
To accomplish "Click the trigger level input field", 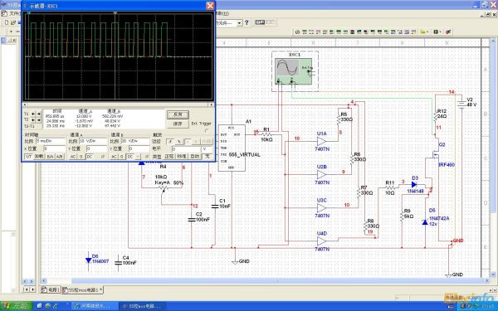I will tap(186, 149).
